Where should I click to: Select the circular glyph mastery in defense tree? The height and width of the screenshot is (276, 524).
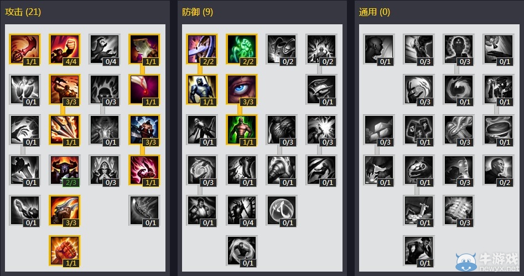click(282, 210)
